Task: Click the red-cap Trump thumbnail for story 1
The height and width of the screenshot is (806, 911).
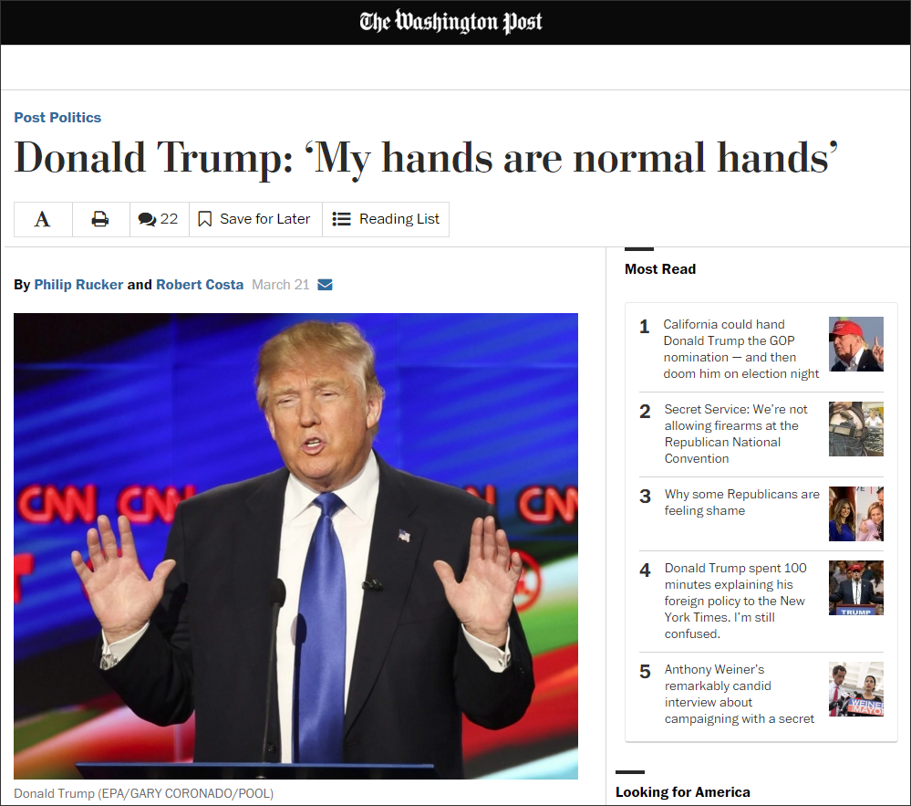Action: click(855, 344)
